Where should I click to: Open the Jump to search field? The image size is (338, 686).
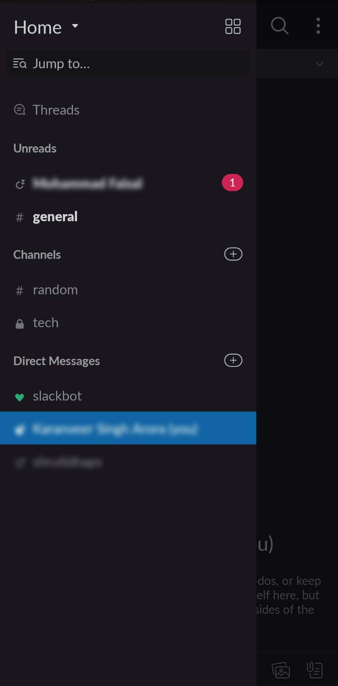(x=128, y=63)
